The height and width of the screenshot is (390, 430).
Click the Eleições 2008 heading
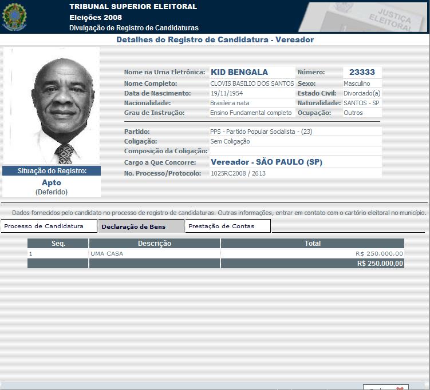96,18
